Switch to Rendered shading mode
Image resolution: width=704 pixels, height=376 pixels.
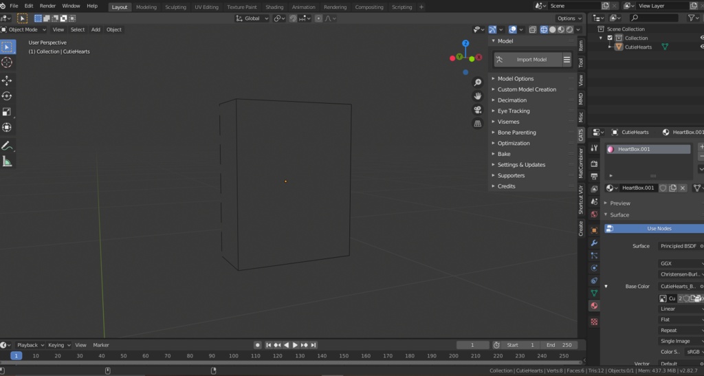(x=569, y=30)
